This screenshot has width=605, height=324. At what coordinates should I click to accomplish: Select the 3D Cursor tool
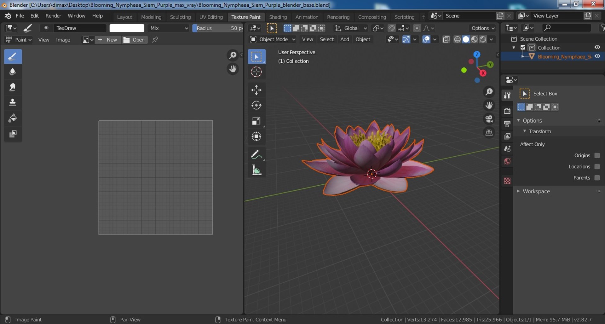256,72
